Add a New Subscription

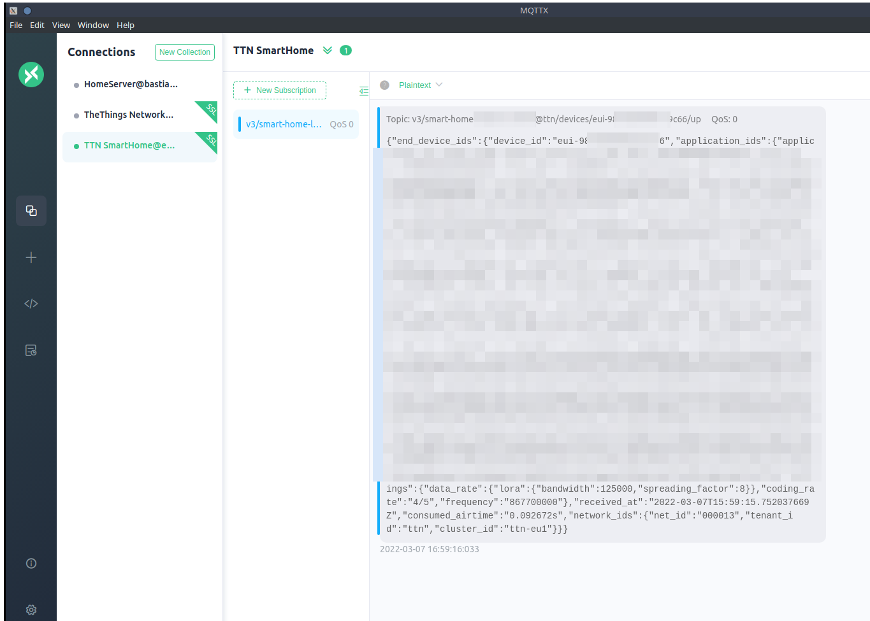click(279, 90)
